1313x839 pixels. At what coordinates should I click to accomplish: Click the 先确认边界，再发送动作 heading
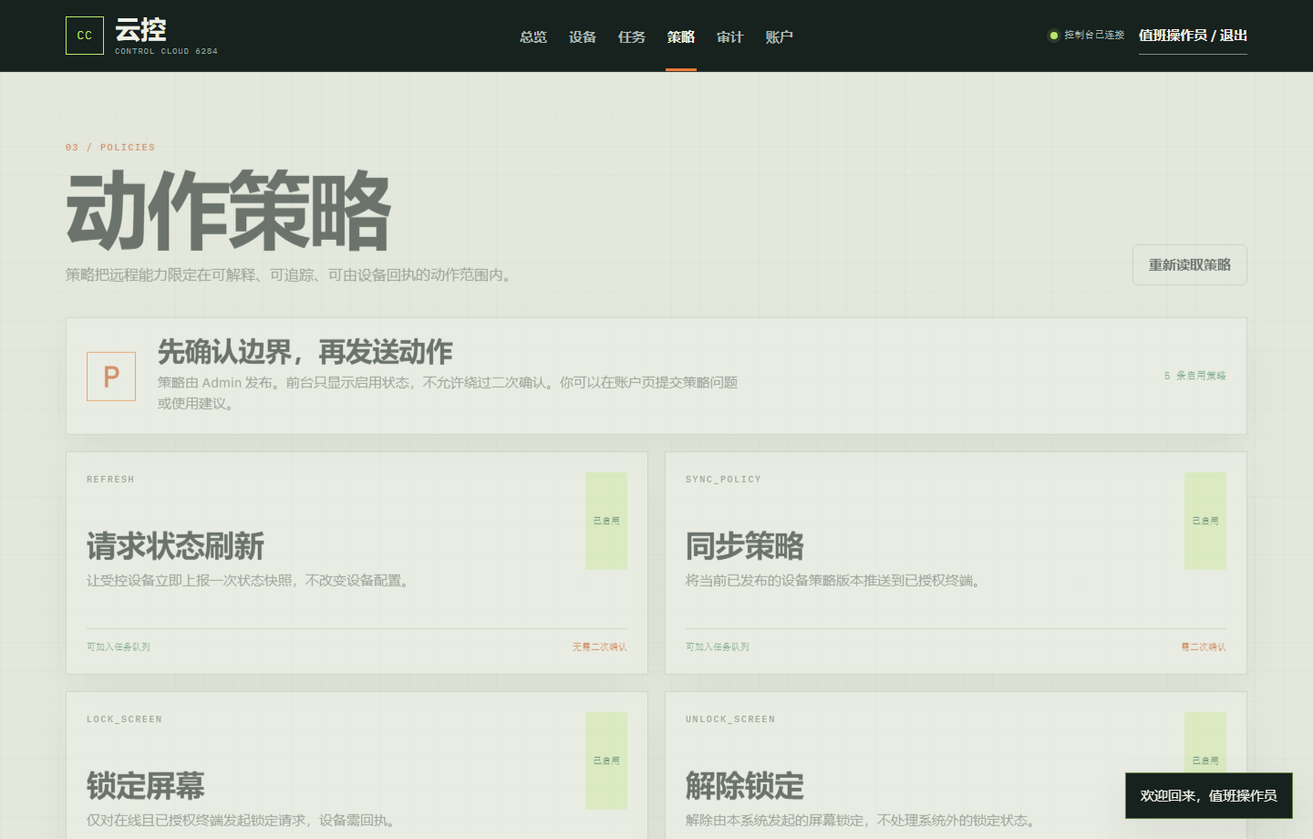tap(305, 352)
